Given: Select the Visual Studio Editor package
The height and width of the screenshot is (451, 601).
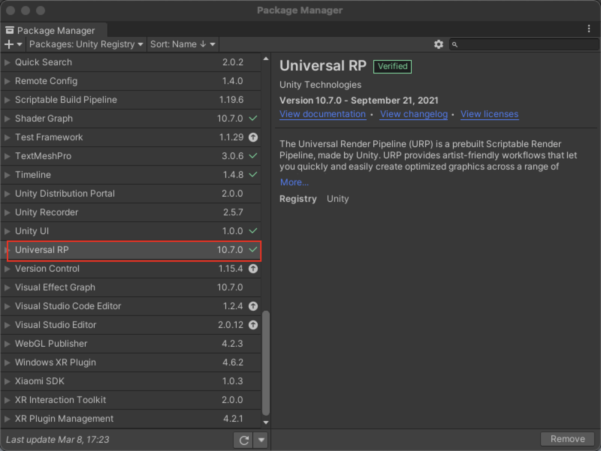Looking at the screenshot, I should coord(131,325).
